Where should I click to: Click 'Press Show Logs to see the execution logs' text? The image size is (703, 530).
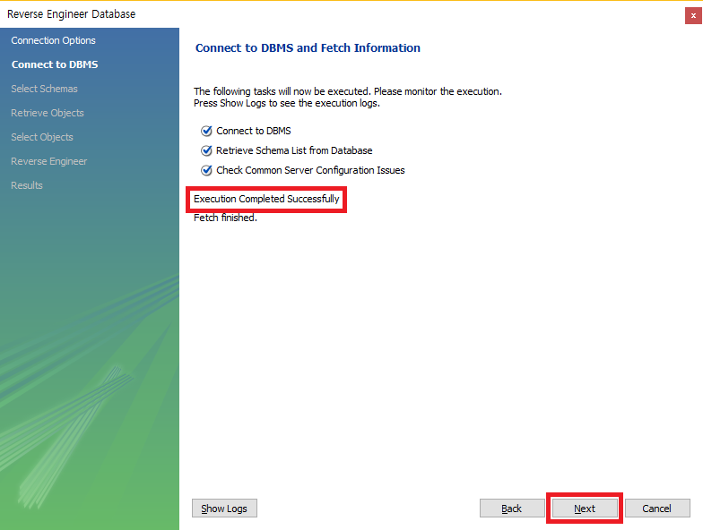(287, 103)
